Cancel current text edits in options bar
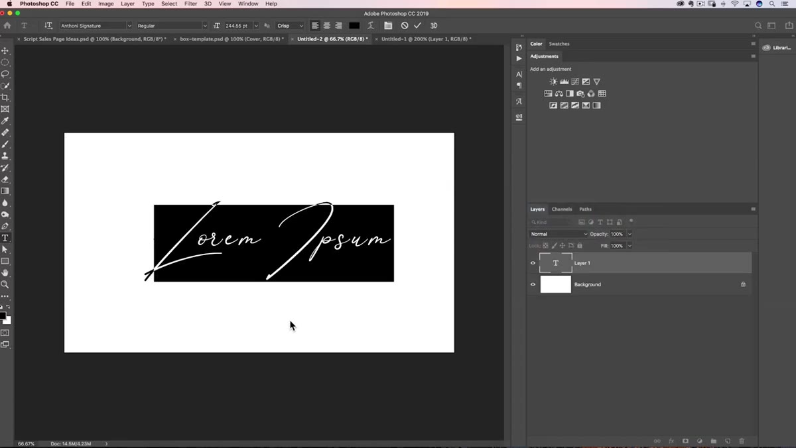This screenshot has width=796, height=448. (x=405, y=26)
